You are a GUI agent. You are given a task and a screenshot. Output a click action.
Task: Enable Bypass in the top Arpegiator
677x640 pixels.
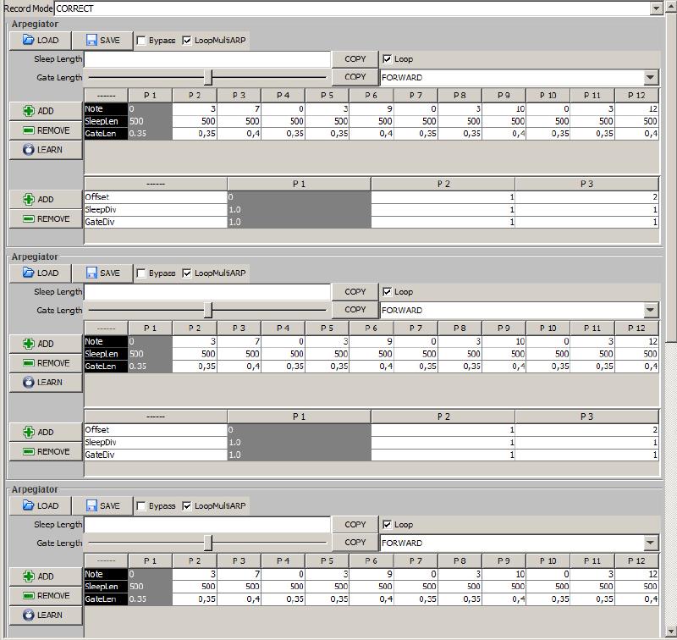pos(142,41)
